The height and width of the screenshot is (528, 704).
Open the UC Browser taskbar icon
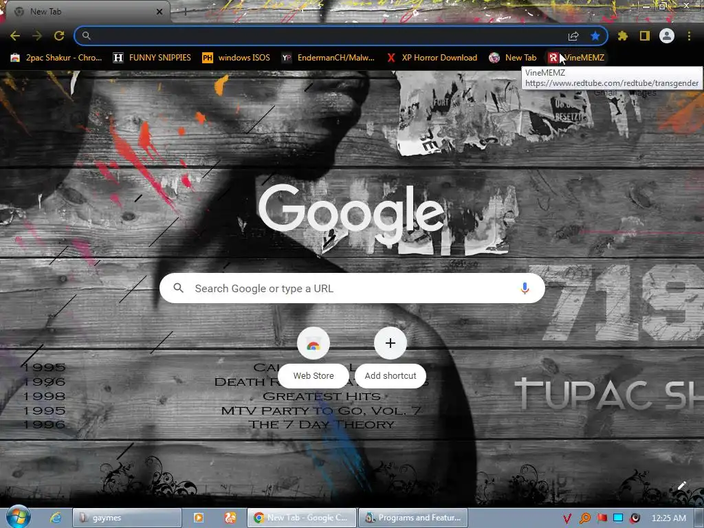230,518
